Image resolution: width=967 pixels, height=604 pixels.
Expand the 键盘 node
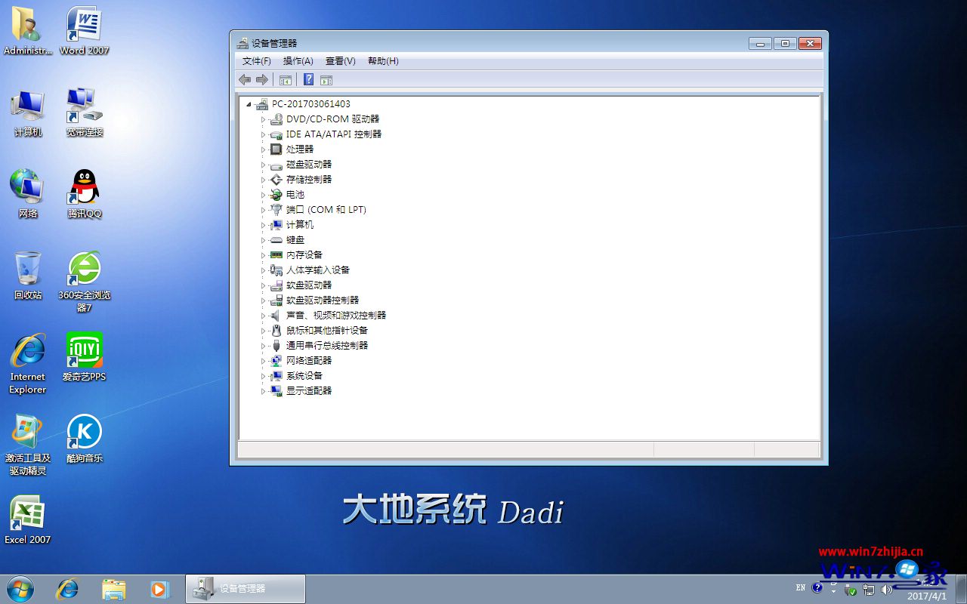[x=264, y=240]
